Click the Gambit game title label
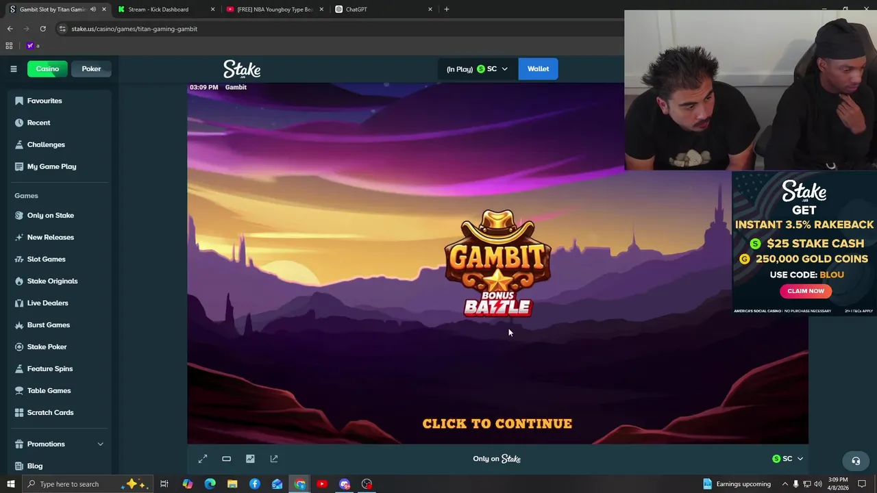This screenshot has width=877, height=493. (x=236, y=87)
